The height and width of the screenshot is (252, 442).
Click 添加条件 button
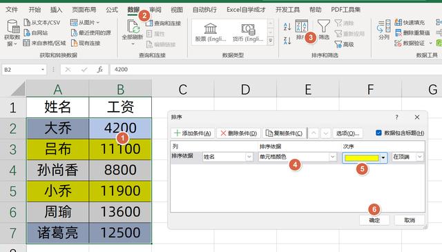pos(193,133)
